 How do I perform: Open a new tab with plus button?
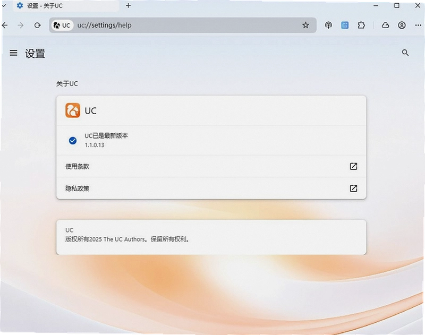[x=128, y=5]
